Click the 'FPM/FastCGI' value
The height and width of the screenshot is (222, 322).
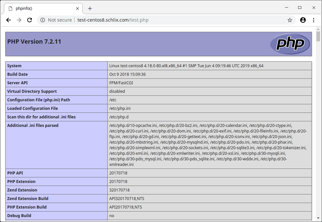coord(121,83)
